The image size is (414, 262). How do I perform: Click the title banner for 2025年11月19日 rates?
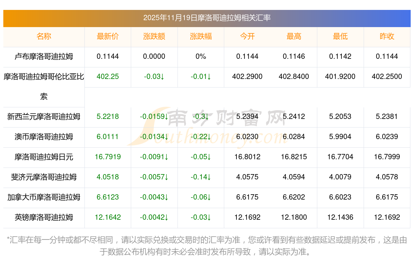pyautogui.click(x=207, y=18)
